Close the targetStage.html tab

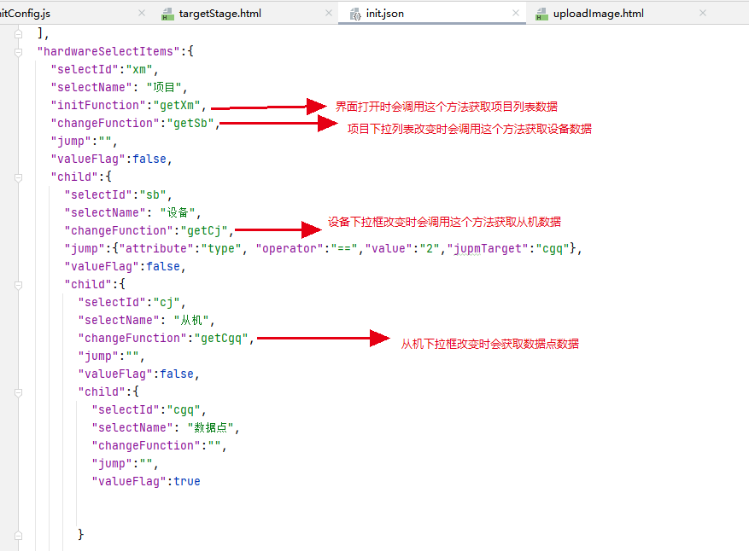tap(330, 14)
